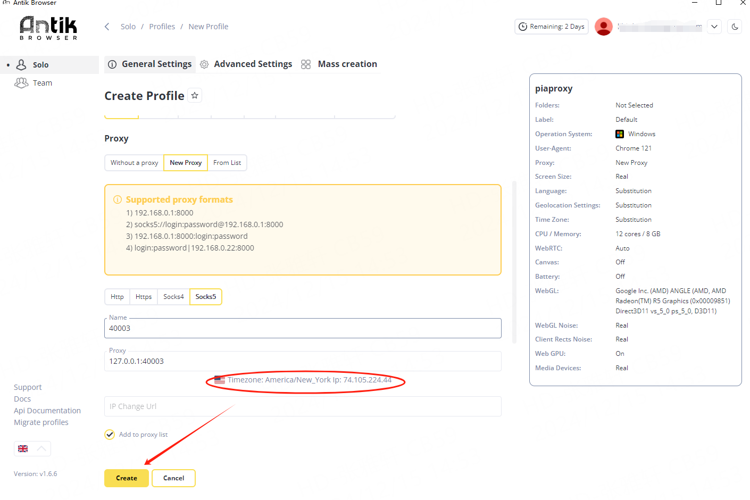Click the IP Change Url input field

(303, 406)
